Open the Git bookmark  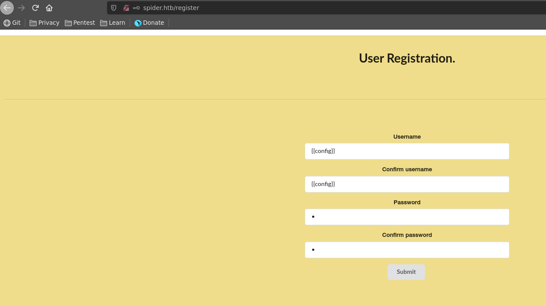12,23
